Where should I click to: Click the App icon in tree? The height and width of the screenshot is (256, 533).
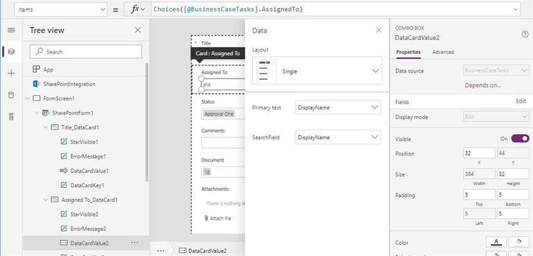(x=36, y=70)
